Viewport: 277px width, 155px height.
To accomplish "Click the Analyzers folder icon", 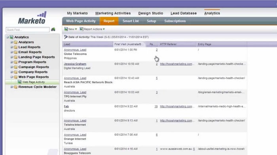I will pos(15,42).
